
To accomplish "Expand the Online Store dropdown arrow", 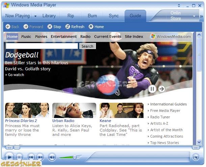I will pyautogui.click(x=194, y=16).
